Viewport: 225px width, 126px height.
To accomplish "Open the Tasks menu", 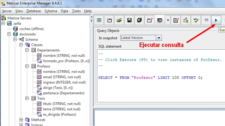I will [76, 11].
